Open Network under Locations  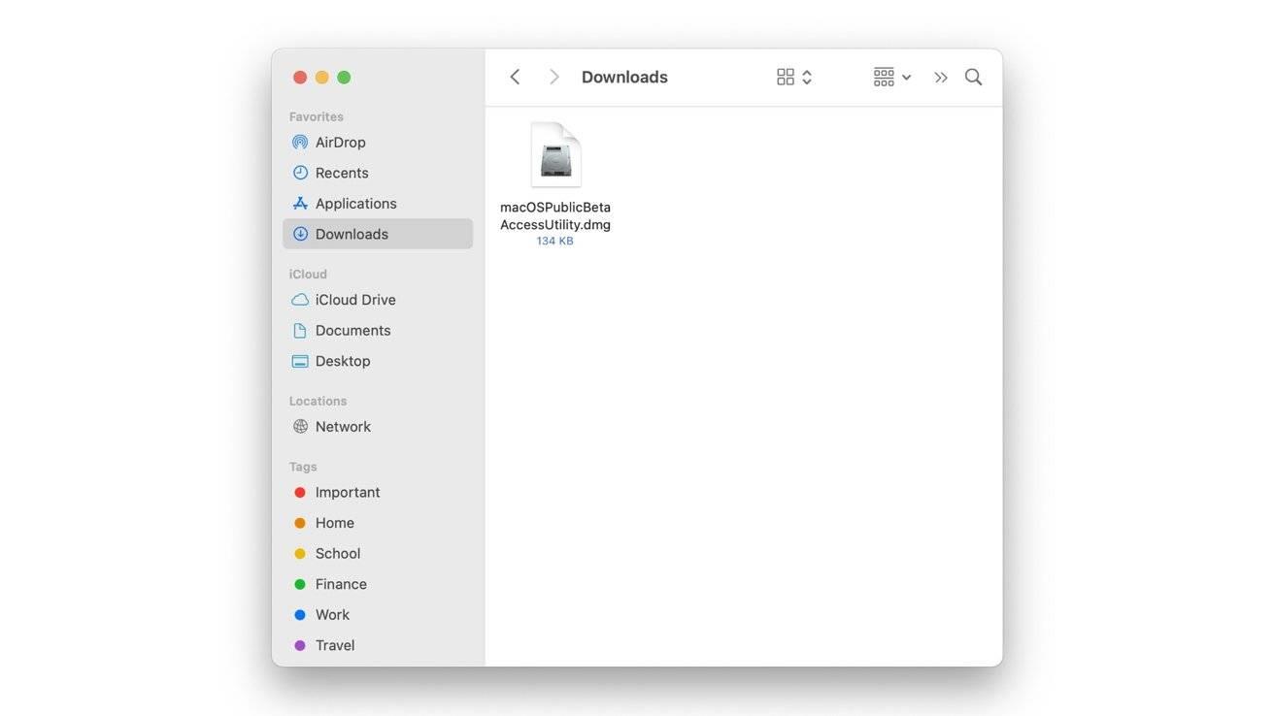(x=343, y=426)
